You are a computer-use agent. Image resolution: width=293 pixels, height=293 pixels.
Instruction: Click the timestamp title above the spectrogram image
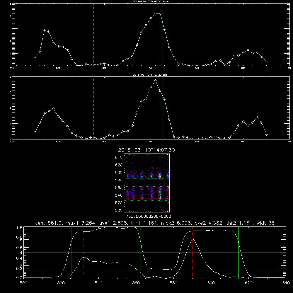(146, 150)
